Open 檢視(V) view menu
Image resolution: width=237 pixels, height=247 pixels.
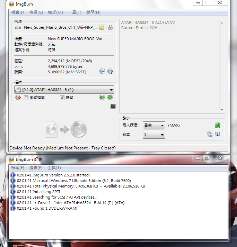(x=36, y=12)
